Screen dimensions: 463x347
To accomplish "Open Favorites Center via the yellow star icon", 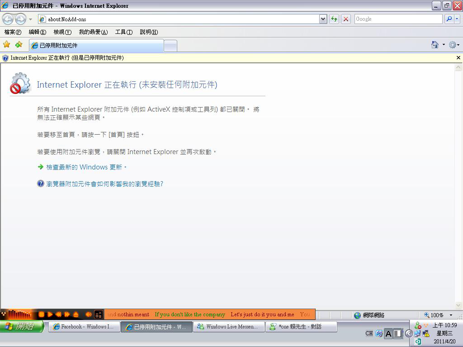I will (x=6, y=45).
